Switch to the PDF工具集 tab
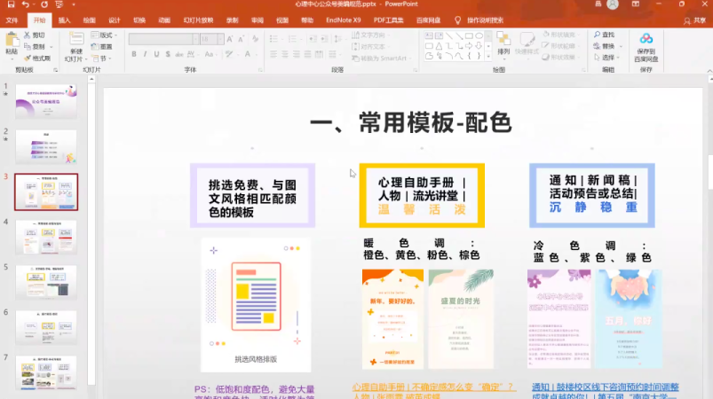713x399 pixels. 388,20
